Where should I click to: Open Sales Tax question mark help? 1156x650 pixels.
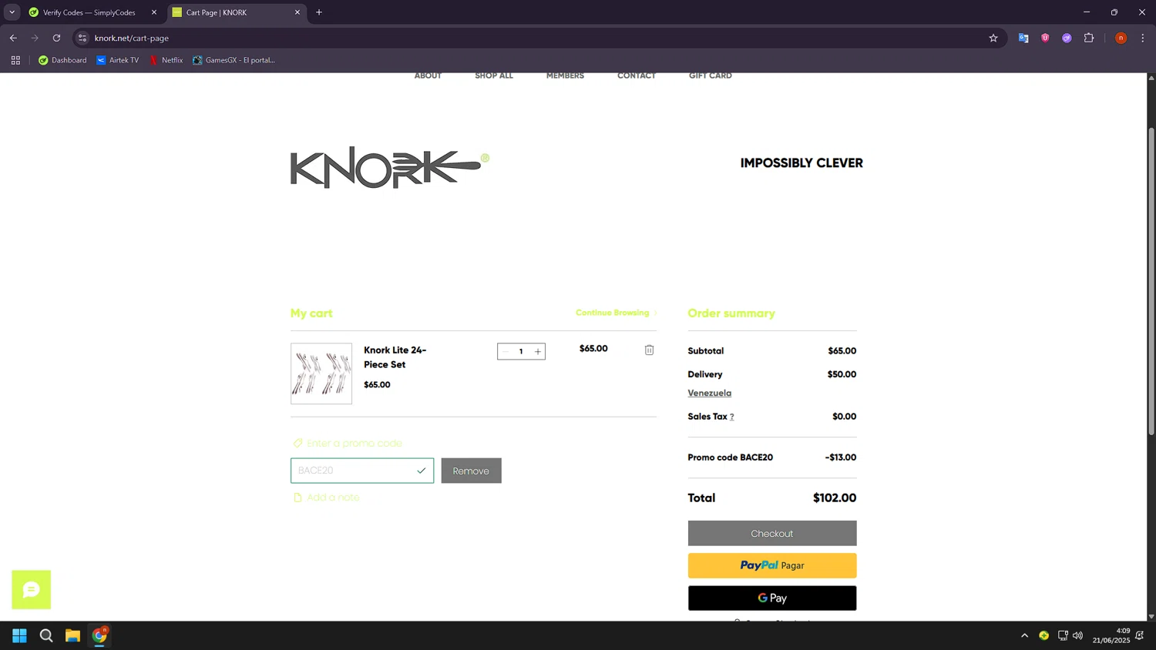[x=731, y=417]
